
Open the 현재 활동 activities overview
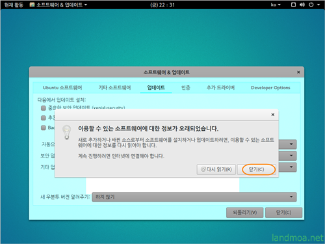point(14,5)
